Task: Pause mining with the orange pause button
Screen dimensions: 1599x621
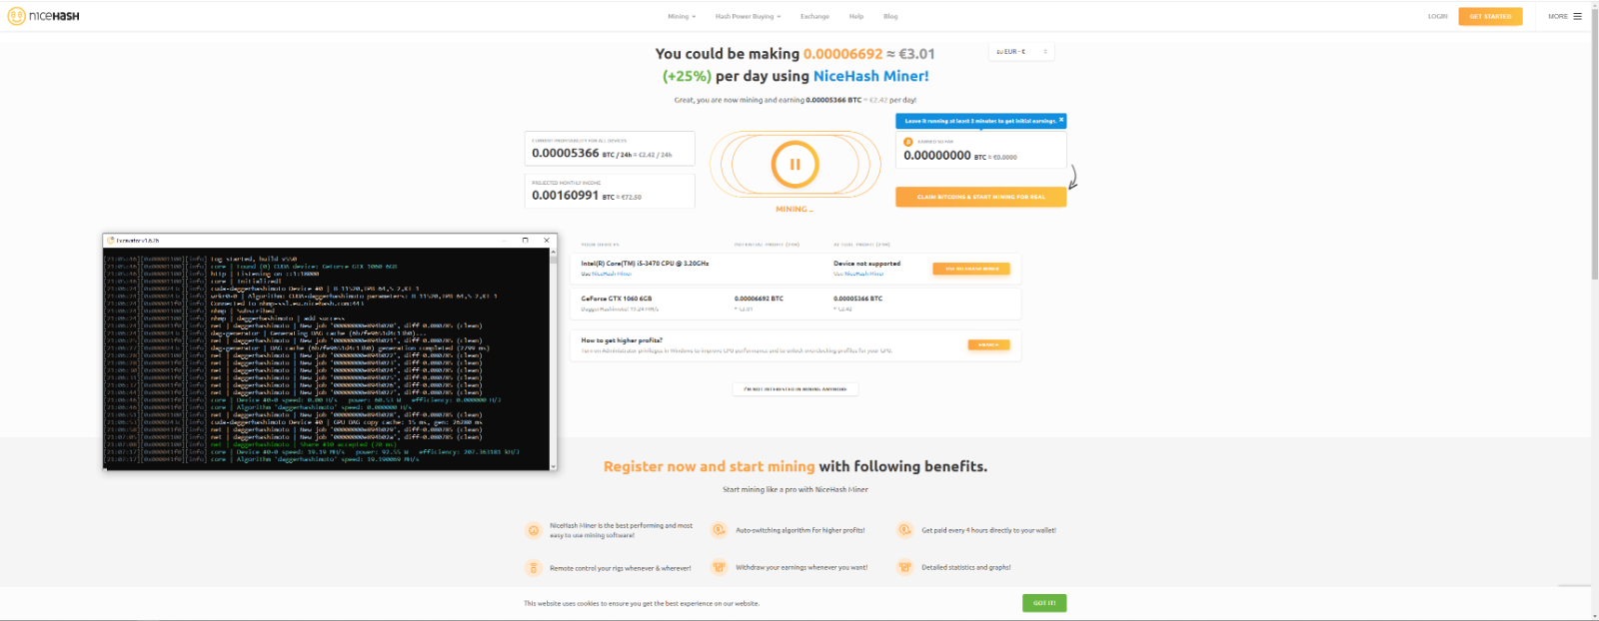Action: [x=795, y=165]
